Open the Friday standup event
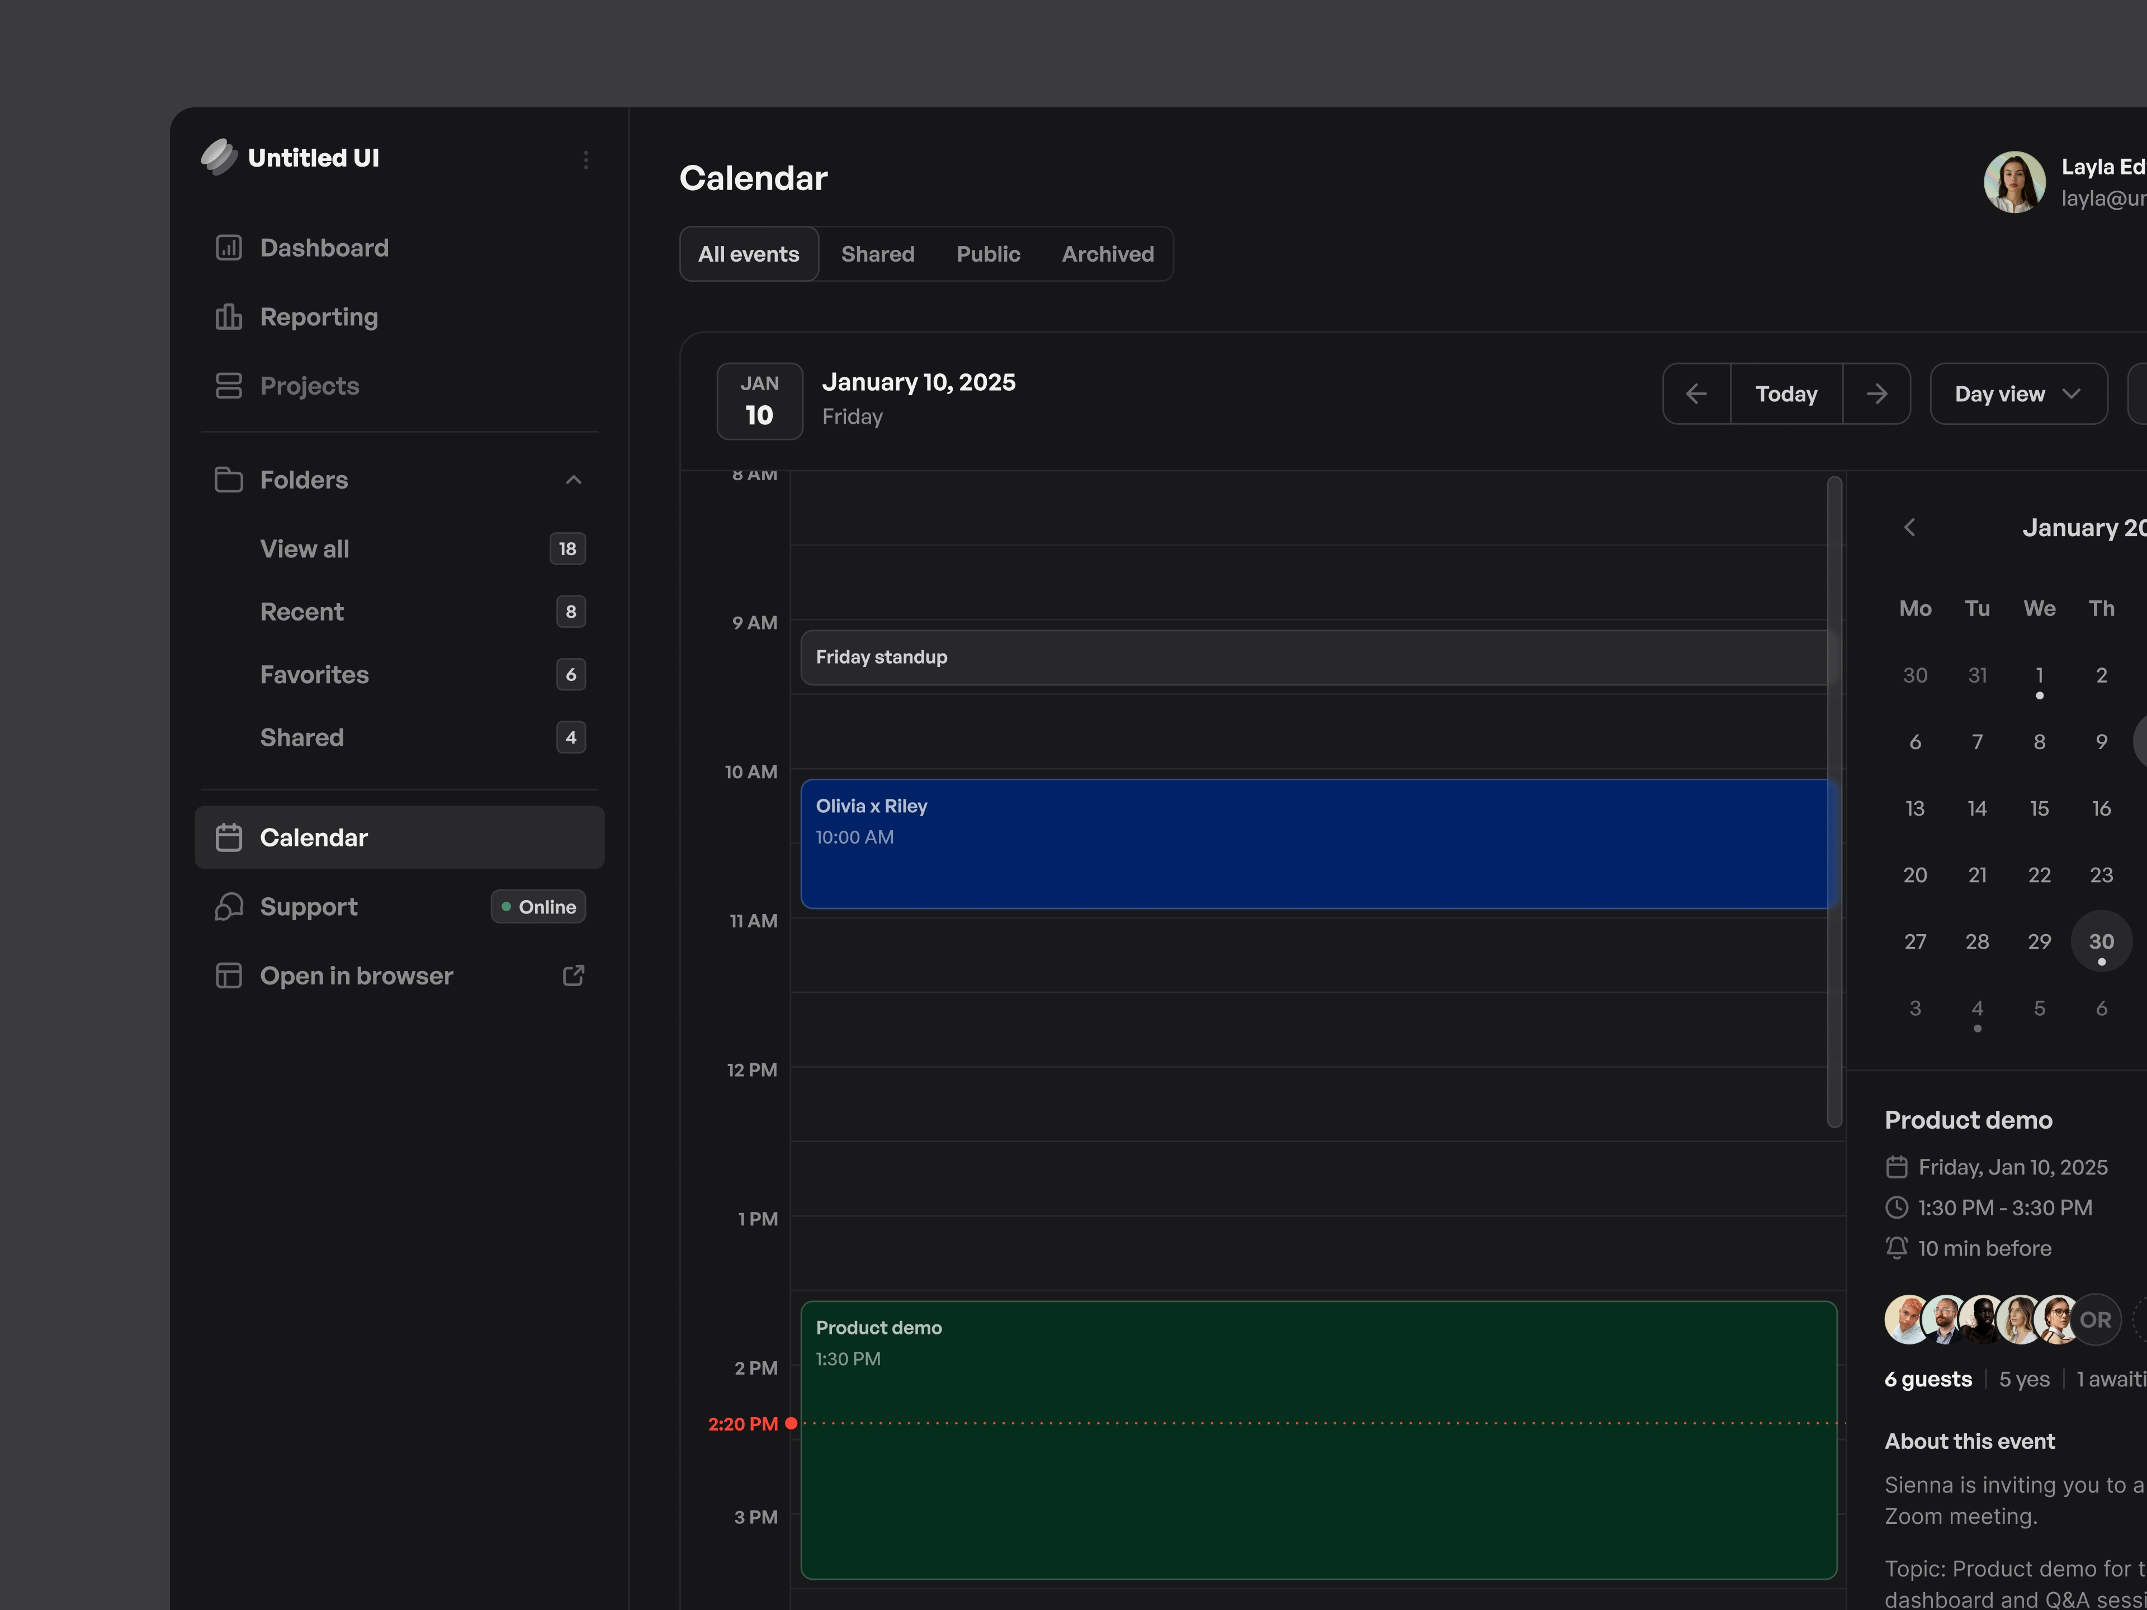 click(x=1318, y=657)
